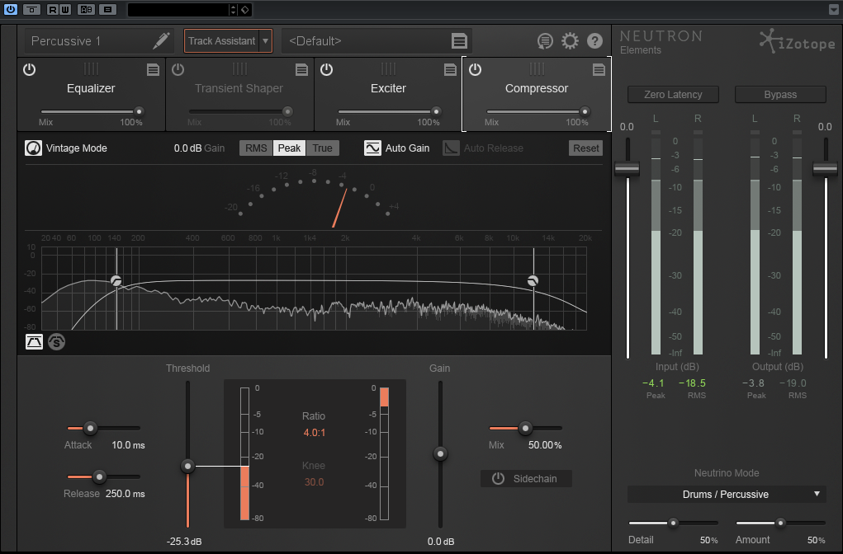Screen dimensions: 843x554
Task: Open Neutron options gear icon
Action: coord(570,40)
